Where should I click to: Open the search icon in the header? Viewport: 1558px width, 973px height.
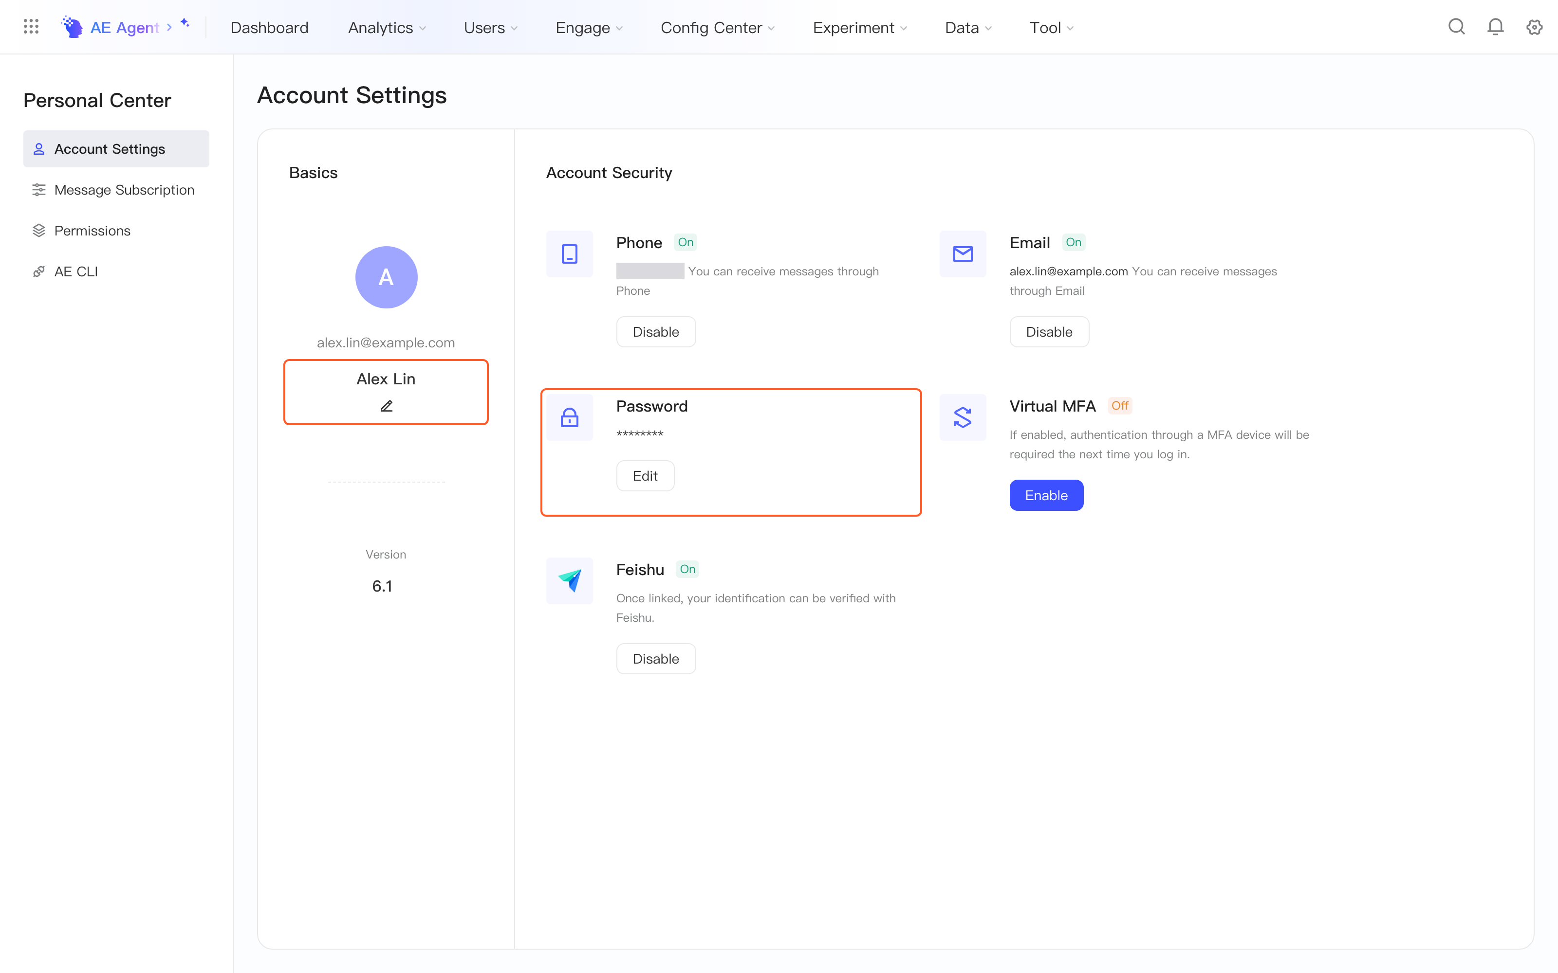click(1456, 26)
